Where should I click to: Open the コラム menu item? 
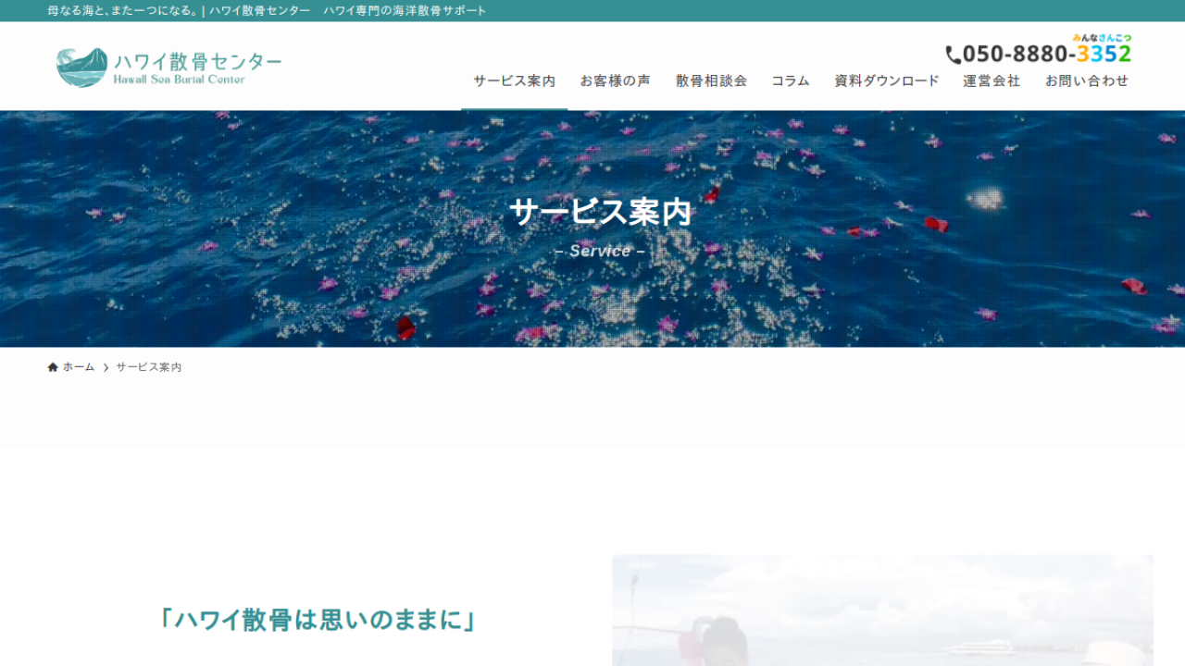(791, 80)
